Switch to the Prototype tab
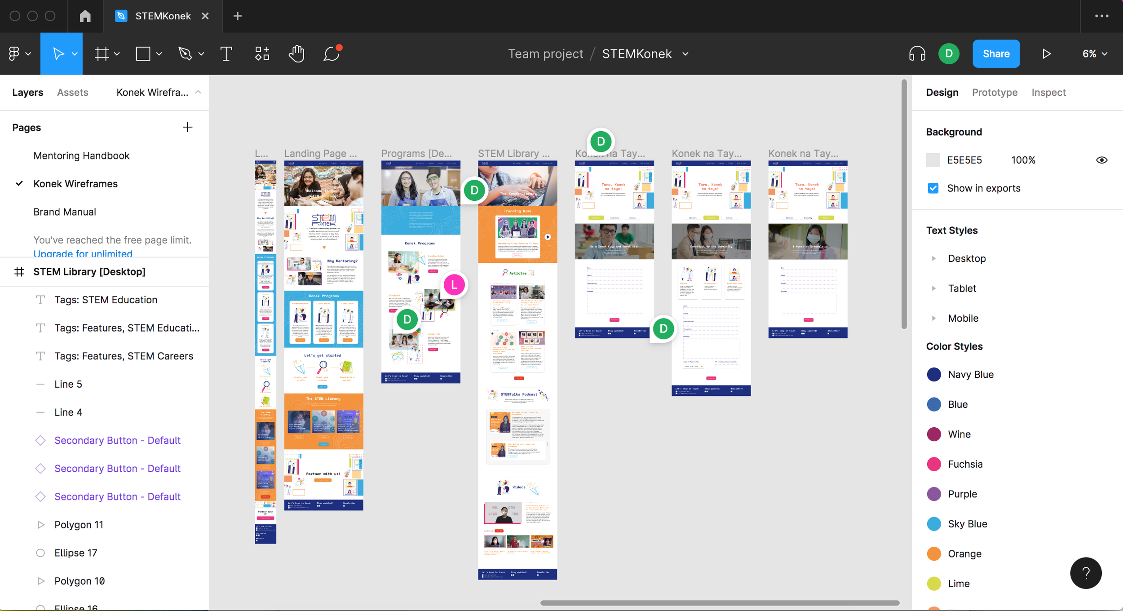 coord(995,93)
